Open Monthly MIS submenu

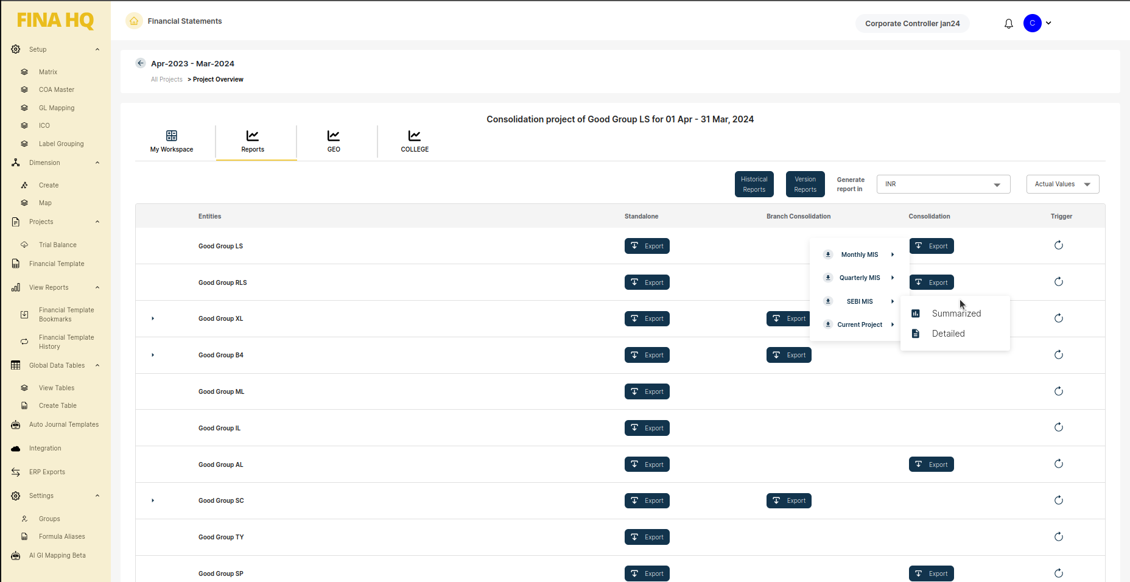click(860, 254)
